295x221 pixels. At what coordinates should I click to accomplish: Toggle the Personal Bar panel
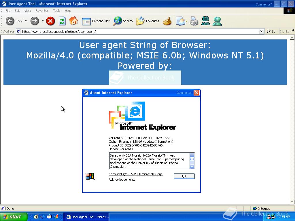click(96, 21)
